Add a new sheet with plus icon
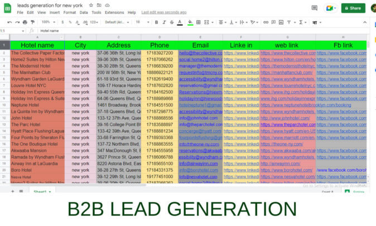Image resolution: width=376 pixels, height=226 pixels. click(x=12, y=191)
